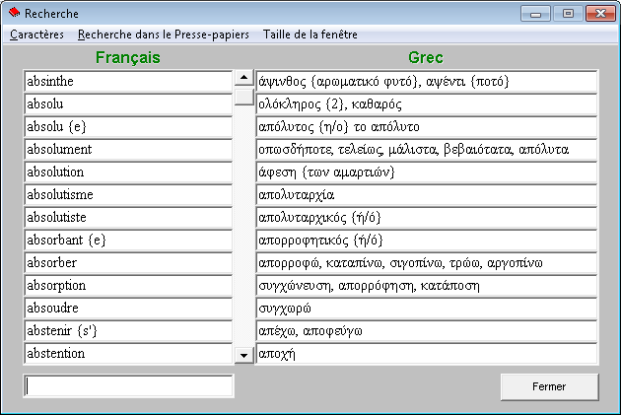The height and width of the screenshot is (415, 621).
Task: Click the empty scrollbar track below thumb
Action: (244, 226)
